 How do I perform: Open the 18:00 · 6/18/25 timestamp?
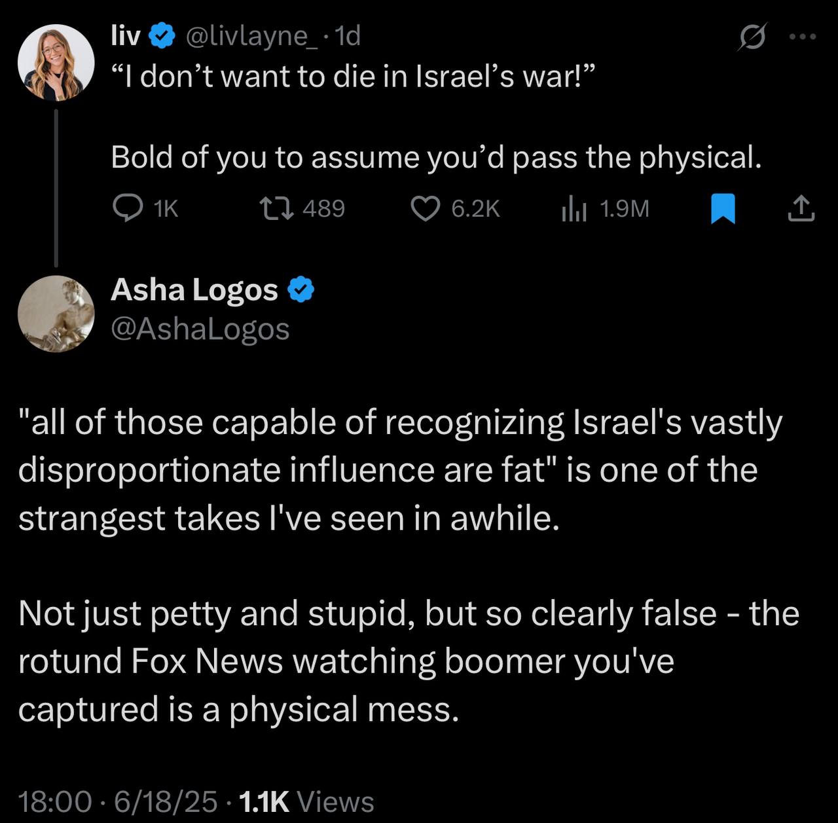[x=118, y=801]
